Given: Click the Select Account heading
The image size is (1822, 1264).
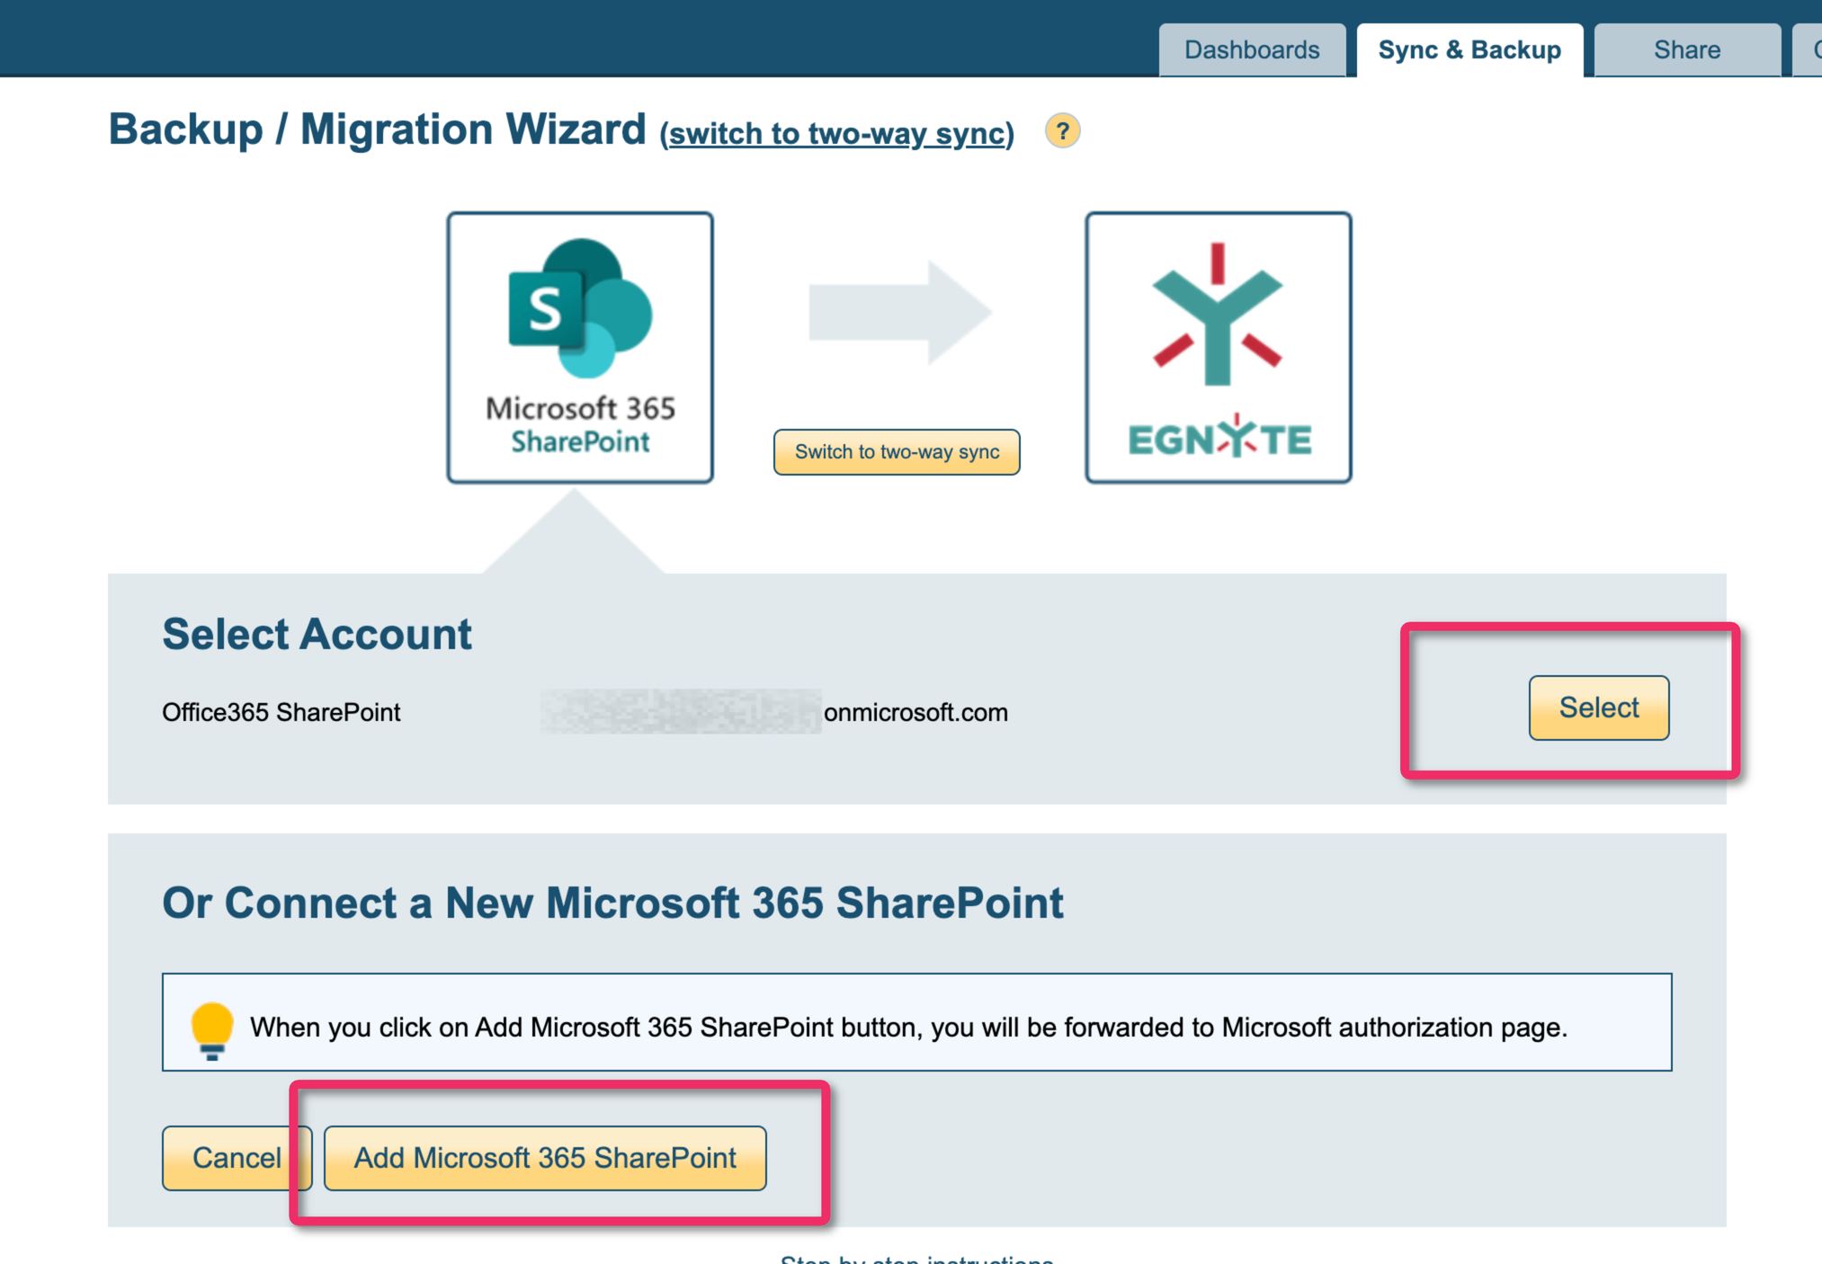Looking at the screenshot, I should tap(317, 634).
